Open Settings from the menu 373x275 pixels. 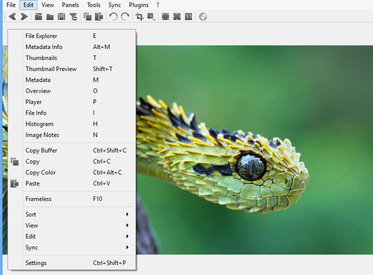pos(72,263)
